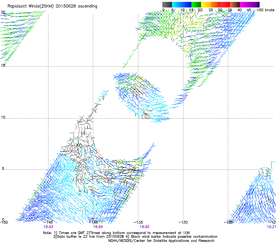Click the green 15-20 knots color segment
Screen dimensions: 276x243
pyautogui.click(x=196, y=4)
